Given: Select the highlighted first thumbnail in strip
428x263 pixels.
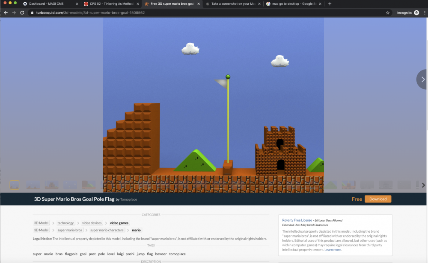Looking at the screenshot, I should (x=15, y=185).
